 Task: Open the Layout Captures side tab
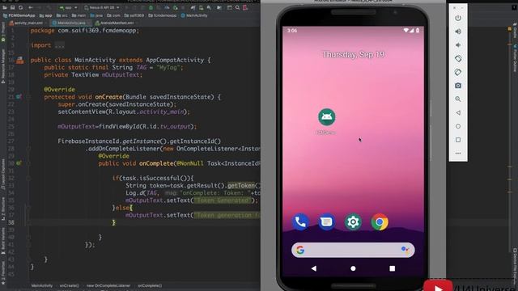(x=3, y=175)
